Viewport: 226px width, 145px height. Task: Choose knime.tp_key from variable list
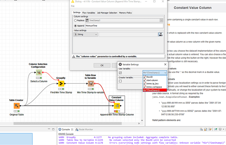pos(155,84)
